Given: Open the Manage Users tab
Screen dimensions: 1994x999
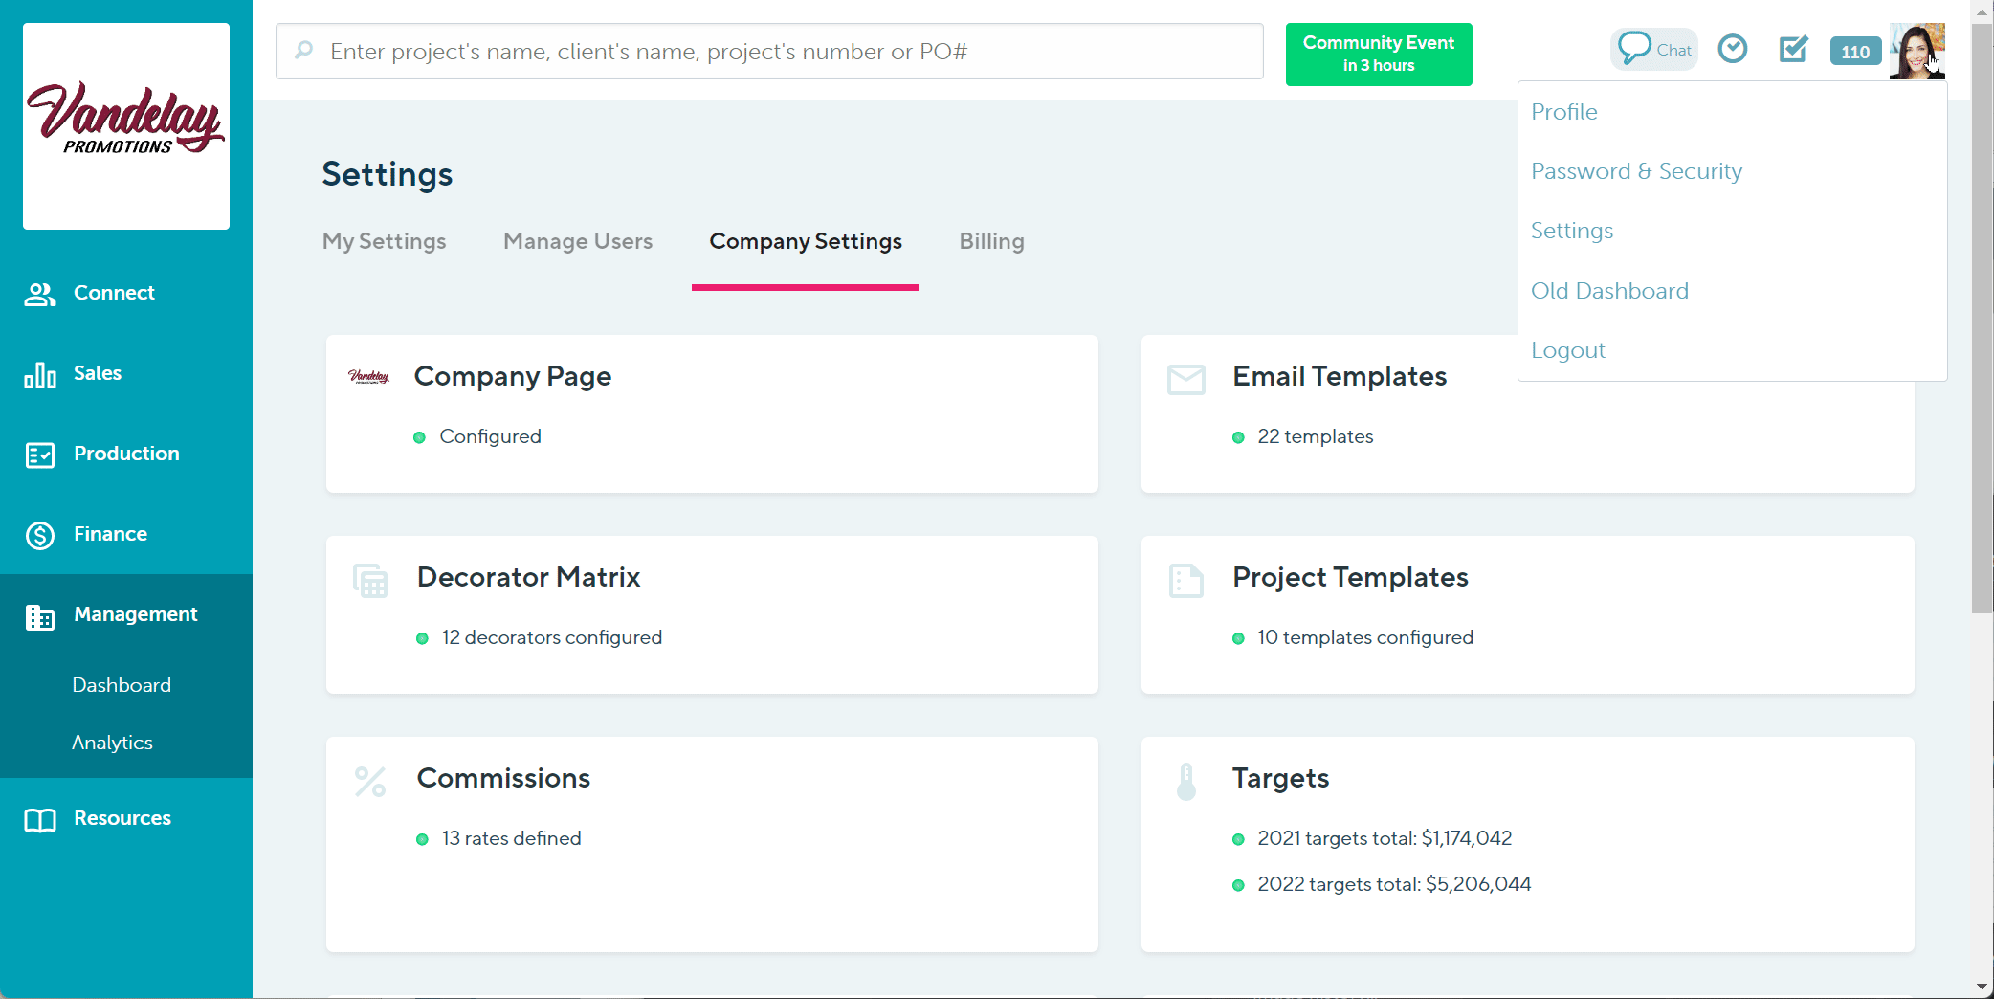Looking at the screenshot, I should point(577,241).
